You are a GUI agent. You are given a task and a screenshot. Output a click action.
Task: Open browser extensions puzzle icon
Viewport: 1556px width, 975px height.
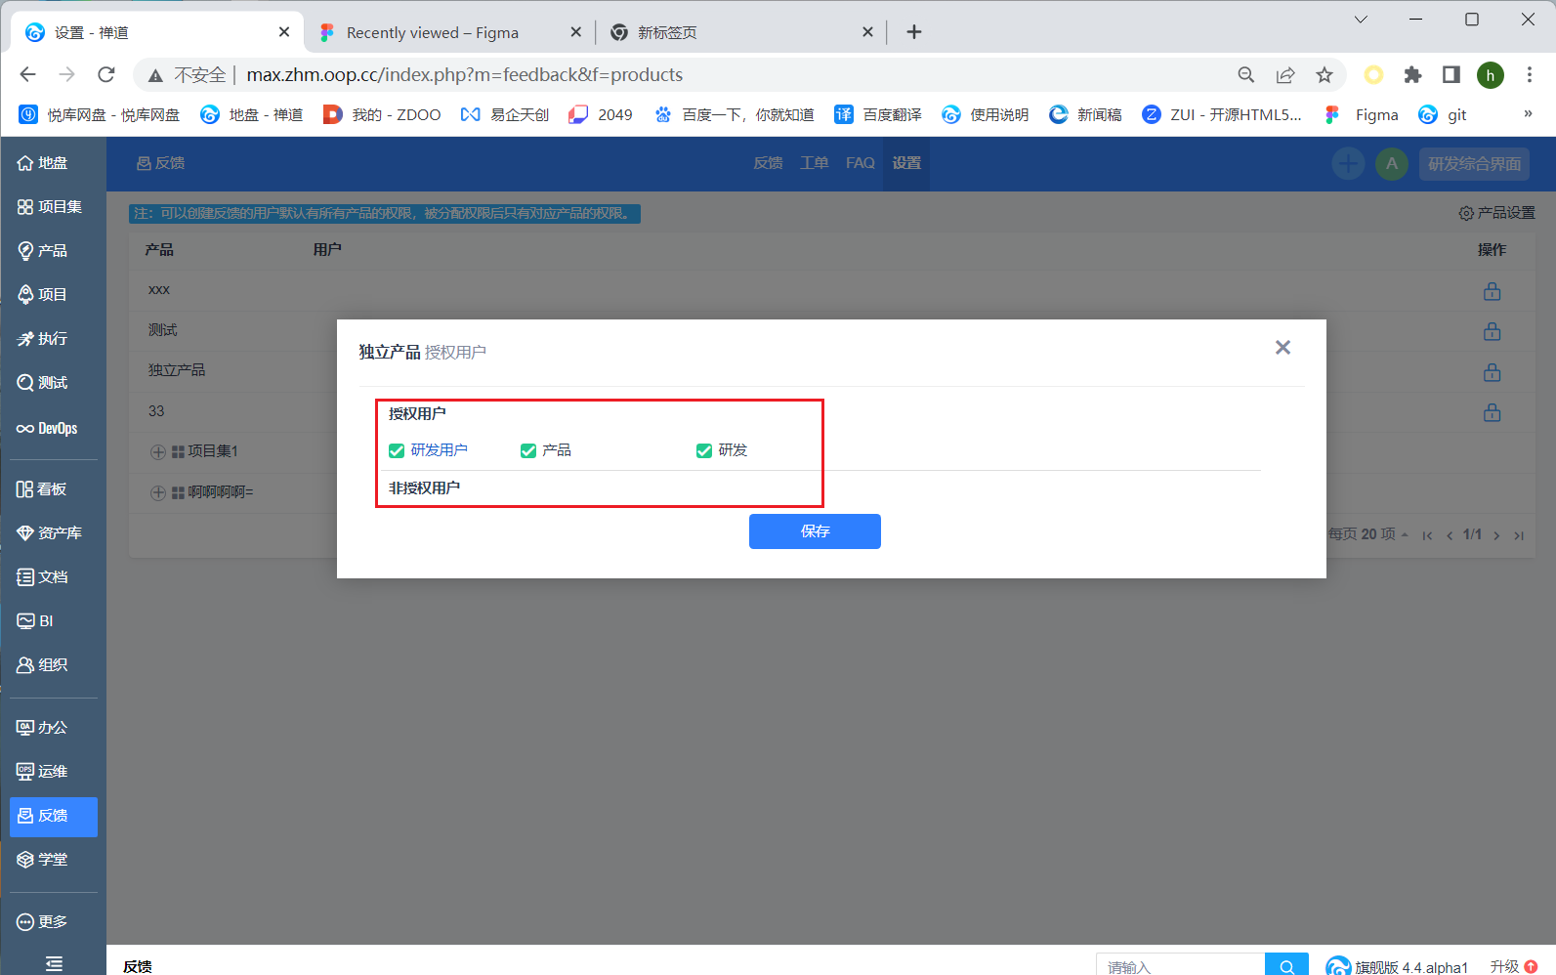(1412, 75)
